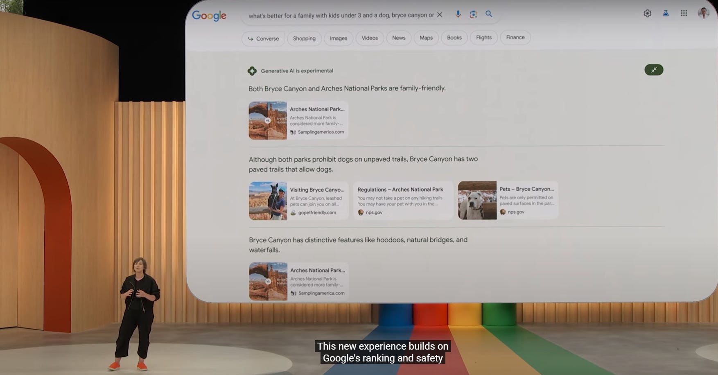Open first Arches National Park Samplingamerica card

click(298, 121)
